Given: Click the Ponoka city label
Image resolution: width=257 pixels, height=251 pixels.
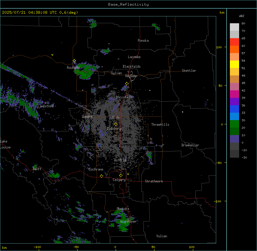Looking at the screenshot, I should coord(143,41).
